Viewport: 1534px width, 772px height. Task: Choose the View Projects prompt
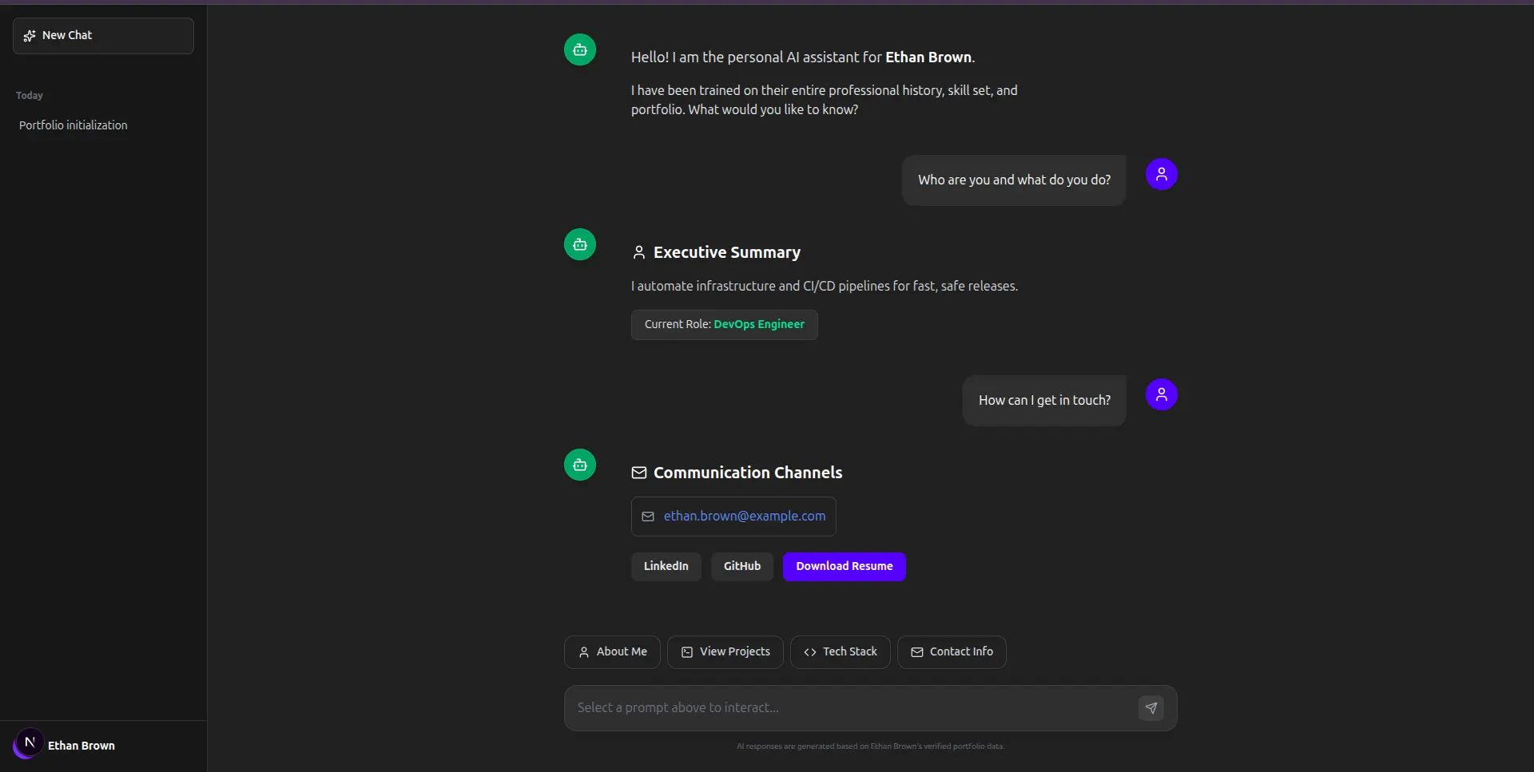click(x=725, y=652)
